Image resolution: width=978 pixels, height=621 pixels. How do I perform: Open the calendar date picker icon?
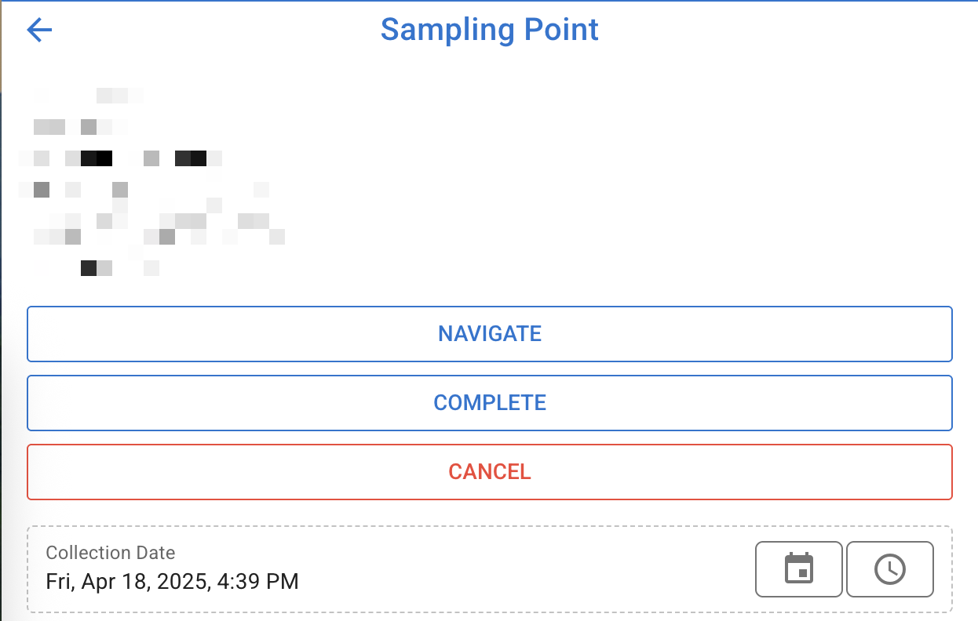[x=799, y=569]
